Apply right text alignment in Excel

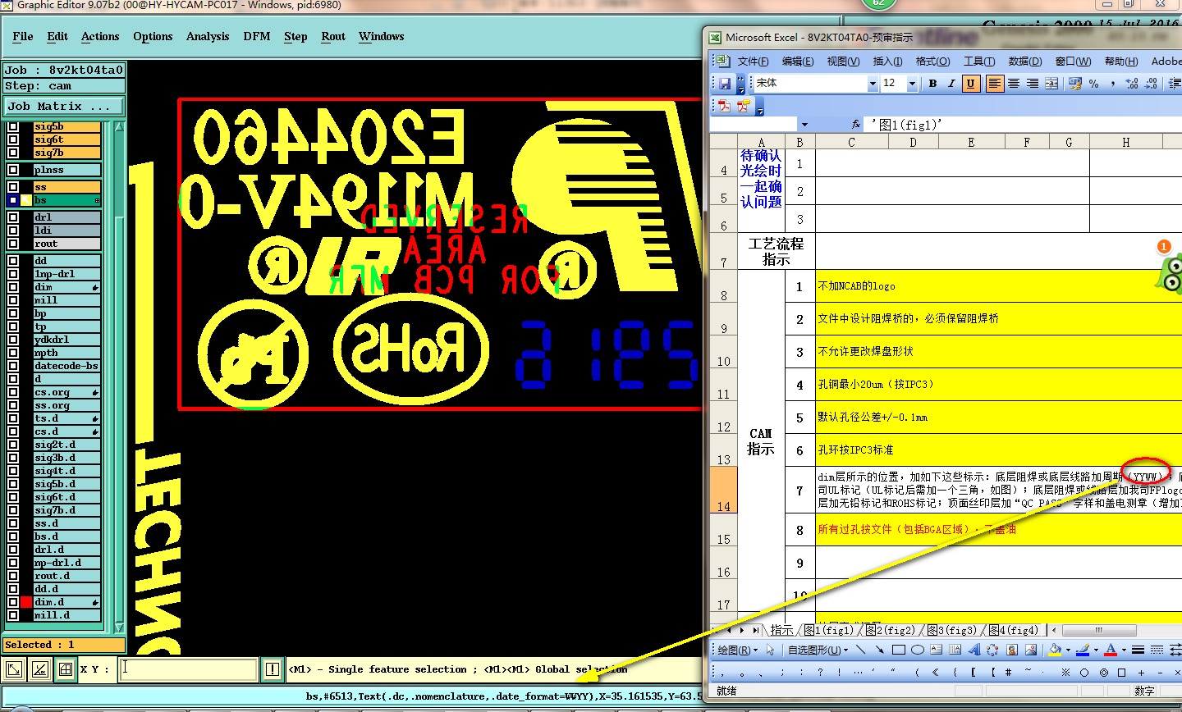coord(1033,84)
